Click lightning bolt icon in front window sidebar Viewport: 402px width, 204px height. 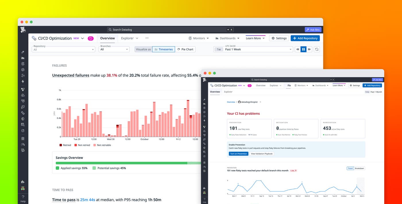coord(204,121)
